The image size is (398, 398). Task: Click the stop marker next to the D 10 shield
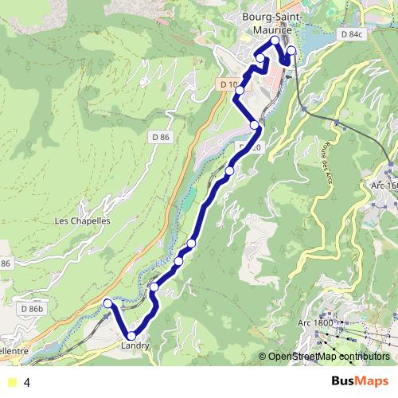pyautogui.click(x=240, y=91)
